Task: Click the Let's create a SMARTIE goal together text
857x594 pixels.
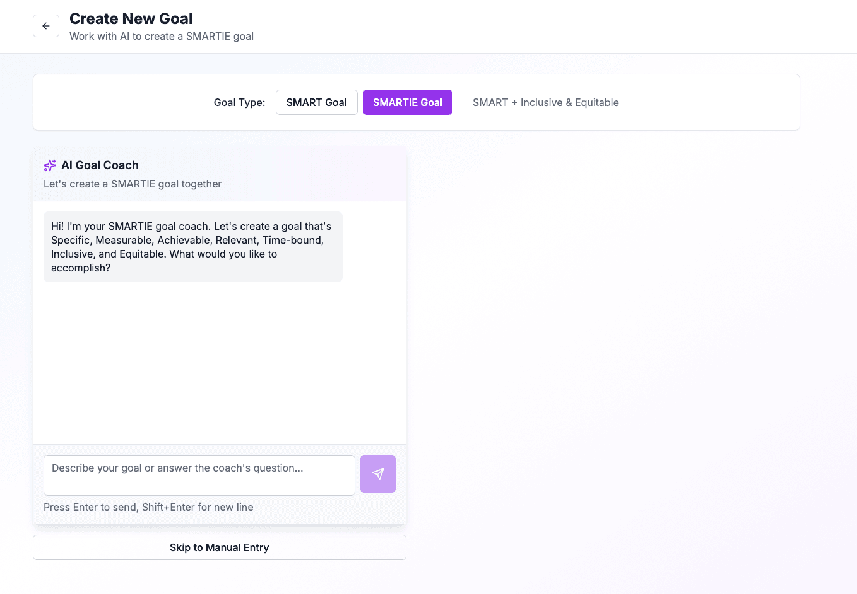Action: coord(132,184)
